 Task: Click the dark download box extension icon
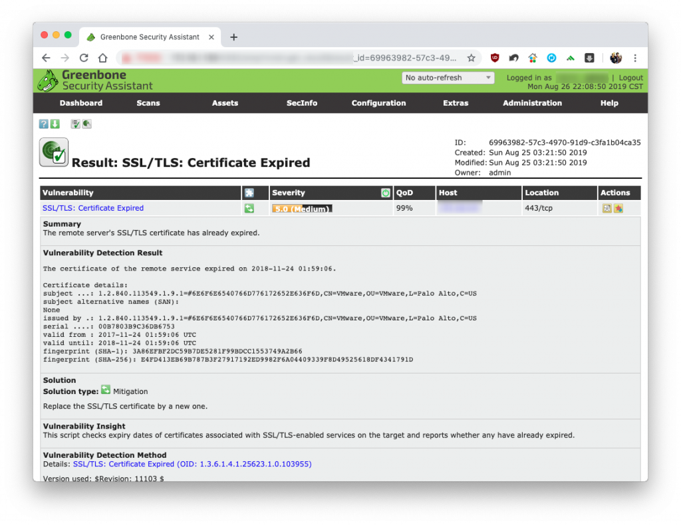point(589,58)
